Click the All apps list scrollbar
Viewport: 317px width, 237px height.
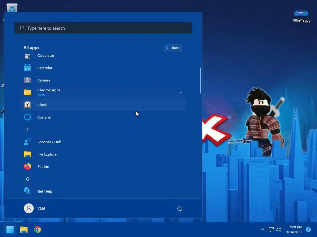pos(201,81)
